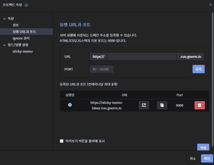The image size is (214, 165).
Task: Click the PORT number input field
Action: coord(101,69)
